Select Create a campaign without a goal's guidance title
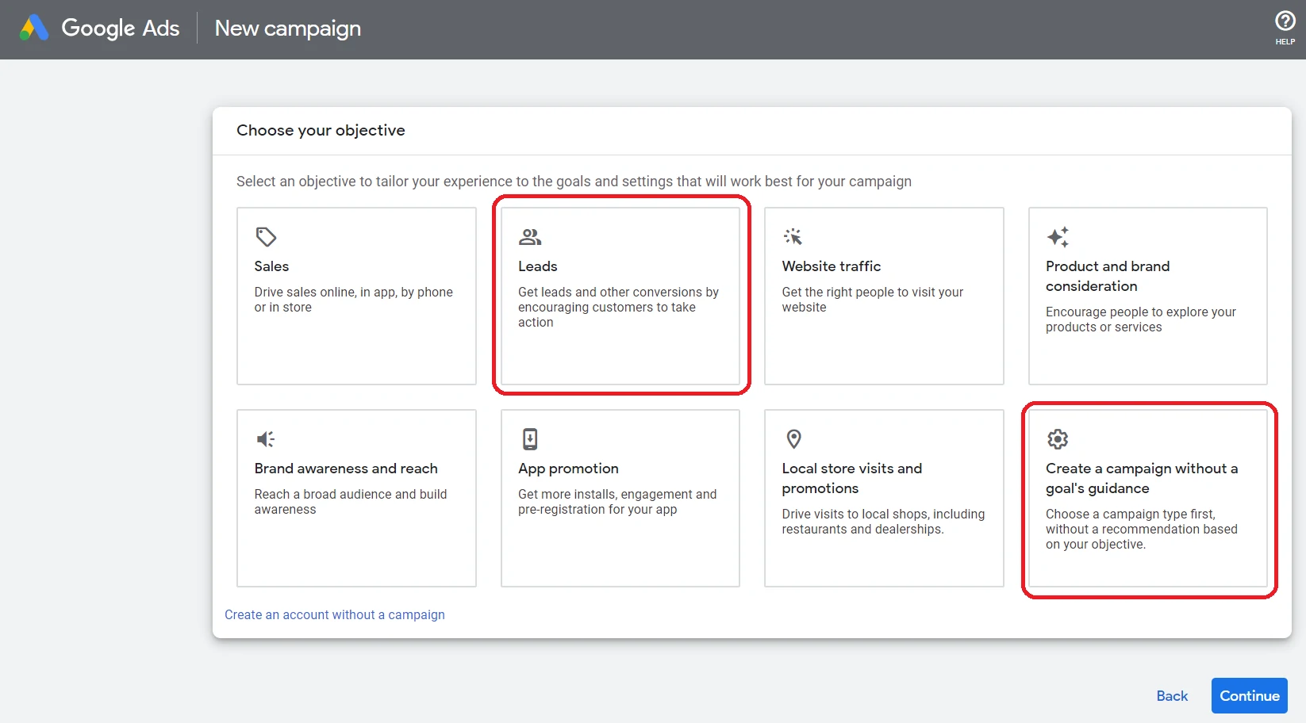This screenshot has height=723, width=1306. (1142, 478)
